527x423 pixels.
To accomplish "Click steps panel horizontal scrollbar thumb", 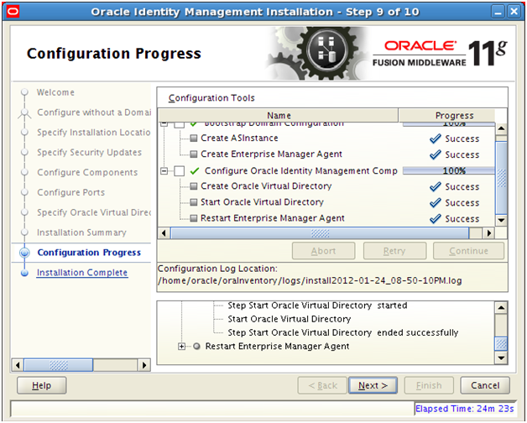I will point(59,365).
